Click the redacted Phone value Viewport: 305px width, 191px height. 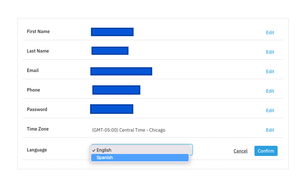coord(116,90)
